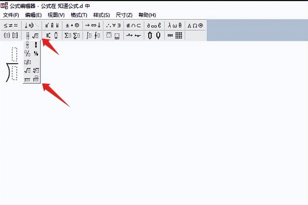Open the relational symbols palette (≤ ≠ ≈)

click(11, 25)
